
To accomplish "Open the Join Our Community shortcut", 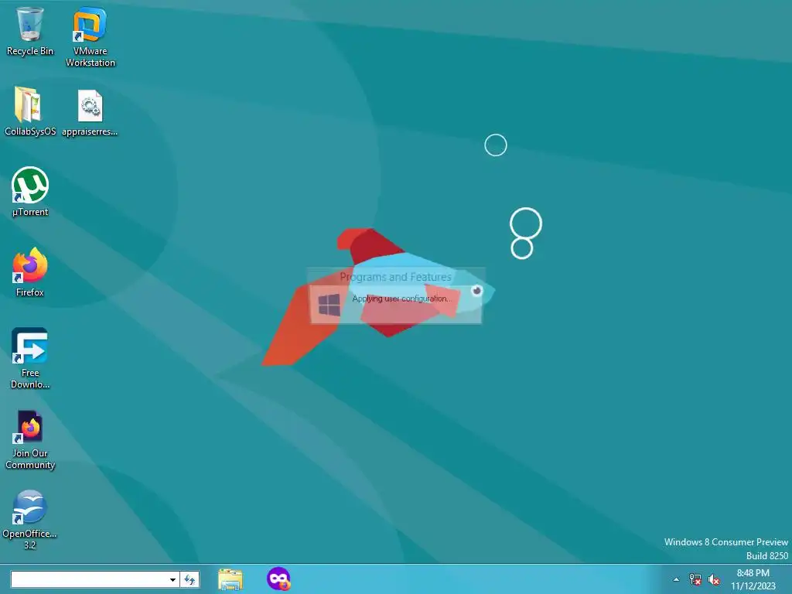I will (x=30, y=439).
